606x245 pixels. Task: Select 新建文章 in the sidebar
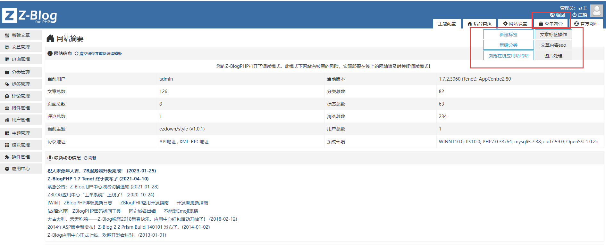[21, 35]
